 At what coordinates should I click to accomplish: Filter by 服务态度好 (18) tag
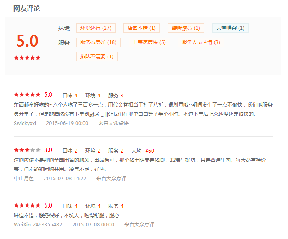coord(98,42)
